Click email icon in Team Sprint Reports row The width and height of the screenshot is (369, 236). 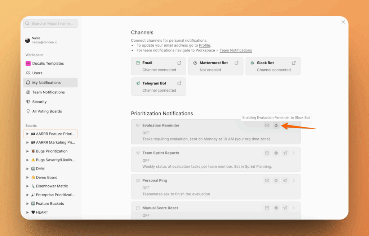[x=267, y=153]
